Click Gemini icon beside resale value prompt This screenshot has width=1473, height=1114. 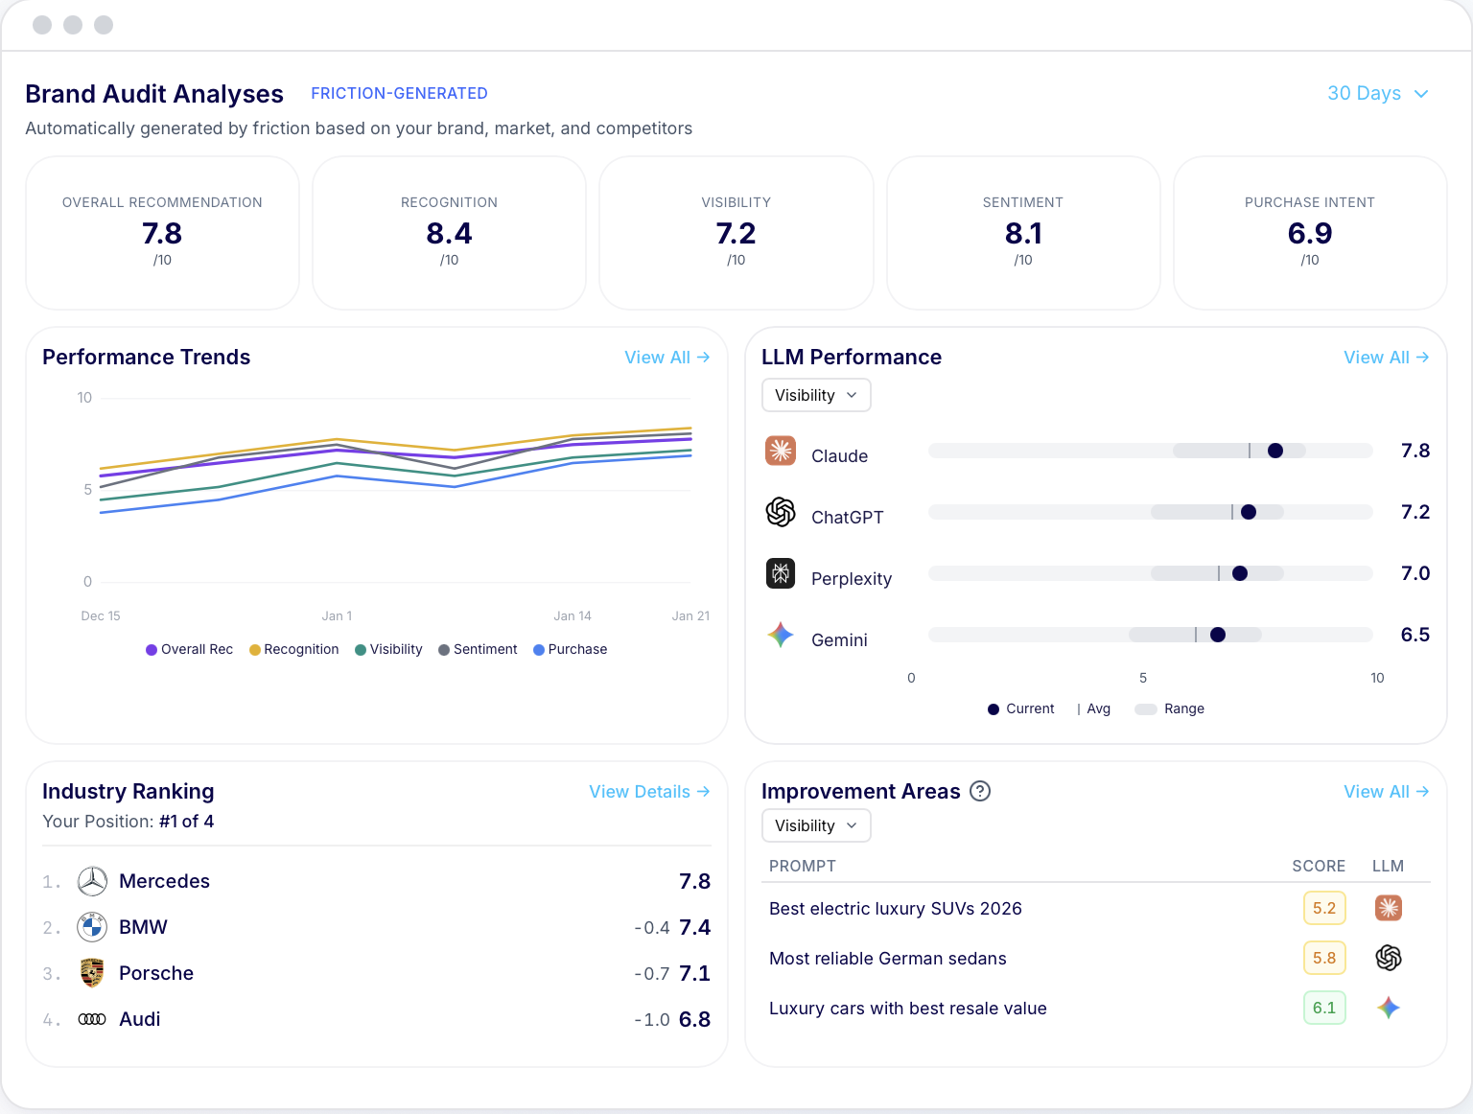(x=1389, y=1008)
